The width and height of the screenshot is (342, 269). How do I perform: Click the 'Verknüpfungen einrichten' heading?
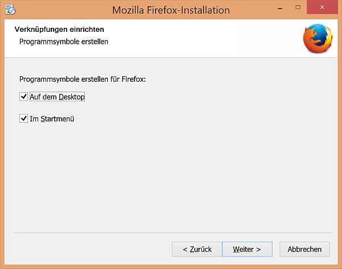click(59, 30)
